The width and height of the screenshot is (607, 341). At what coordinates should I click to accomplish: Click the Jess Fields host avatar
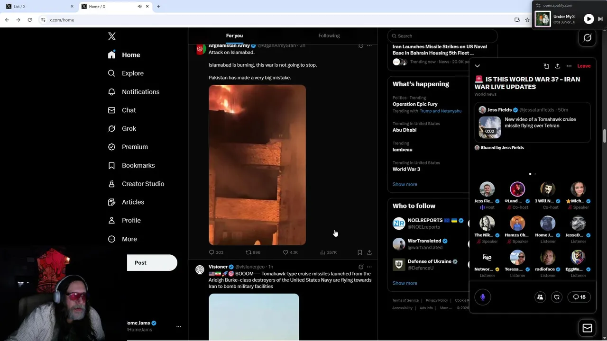487,189
